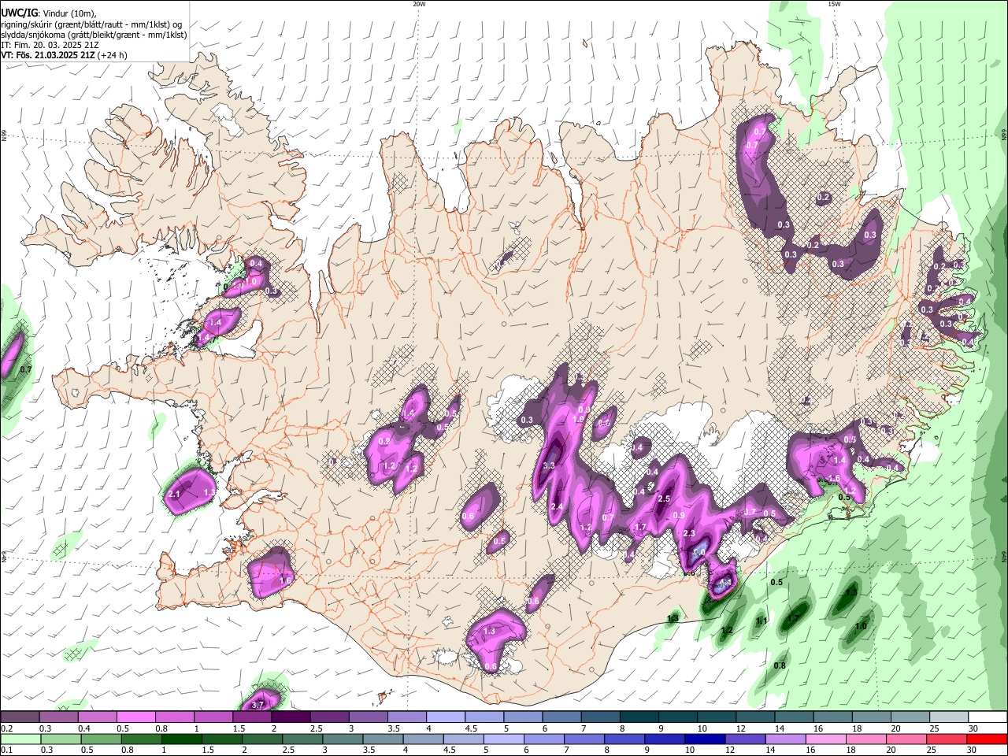This screenshot has width=1008, height=756.
Task: Click the '0.1' label in the lower legend row
Action: (6, 750)
